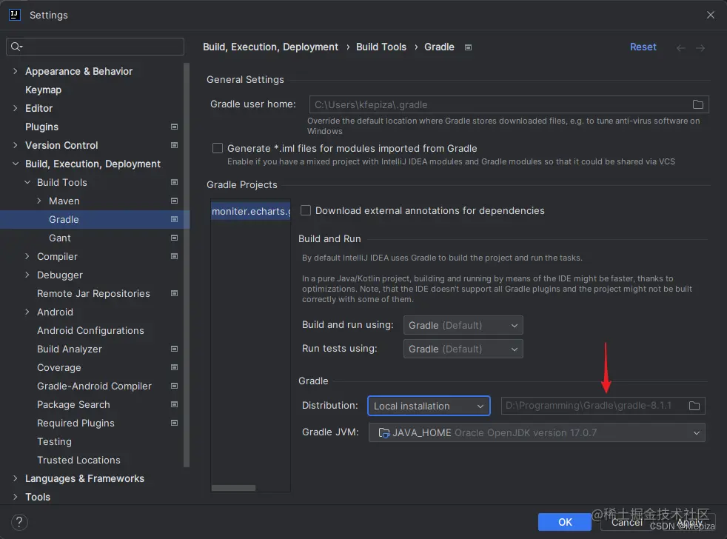The image size is (727, 539).
Task: Click the project-level icon on Gradle row
Action: [174, 219]
